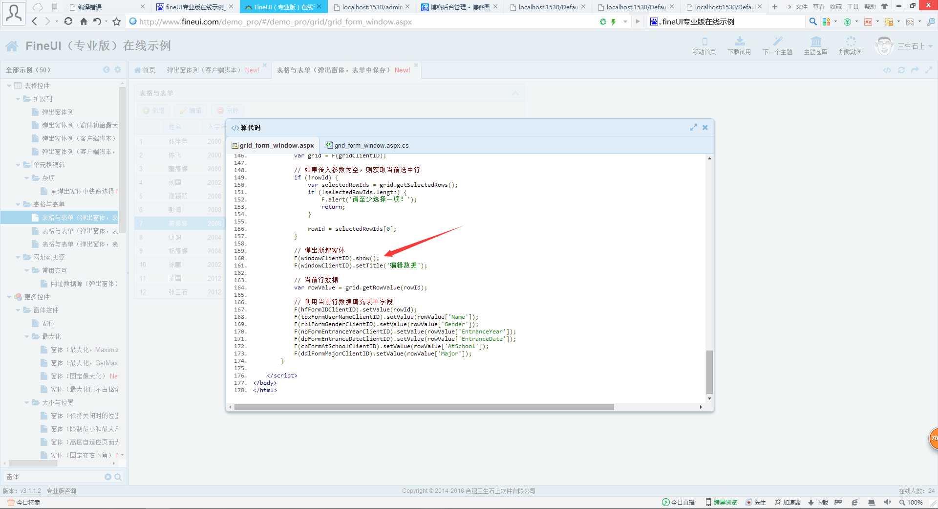Open 下载 downloads in status bar
The width and height of the screenshot is (938, 509).
(x=818, y=502)
